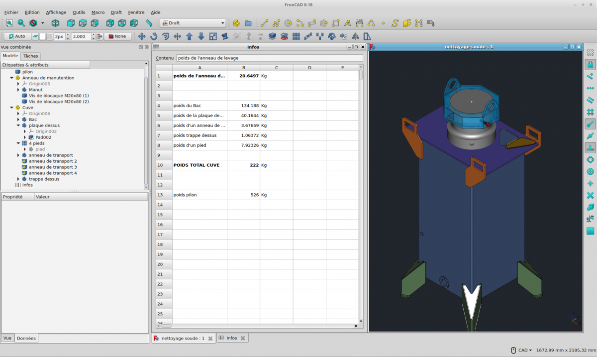Click the Draft Upgrade arrow icon
The height and width of the screenshot is (357, 597).
coord(190,36)
